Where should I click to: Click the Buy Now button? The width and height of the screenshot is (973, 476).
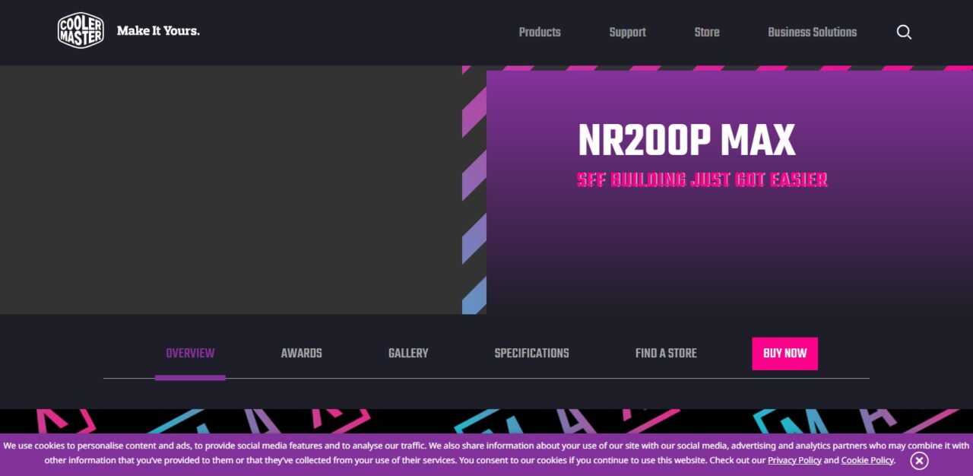pyautogui.click(x=785, y=354)
